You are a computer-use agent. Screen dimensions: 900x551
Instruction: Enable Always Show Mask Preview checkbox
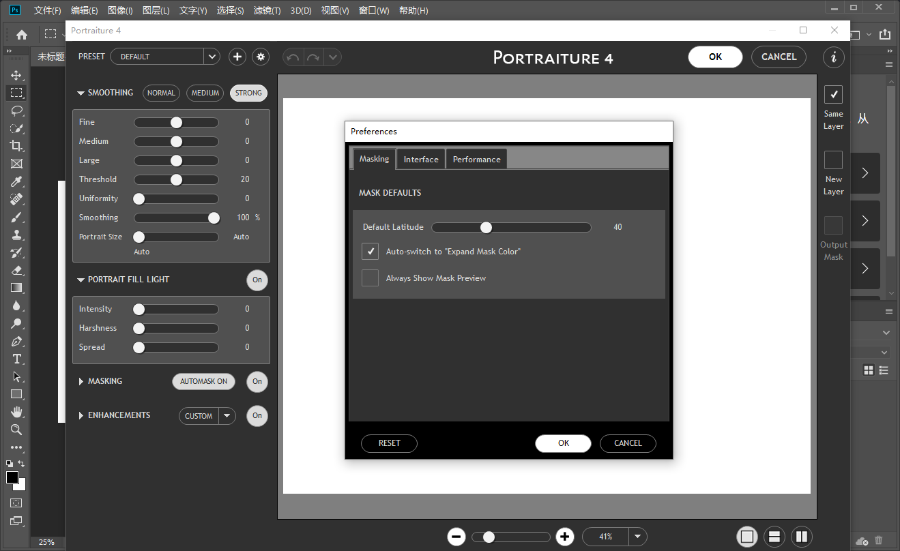click(x=370, y=278)
